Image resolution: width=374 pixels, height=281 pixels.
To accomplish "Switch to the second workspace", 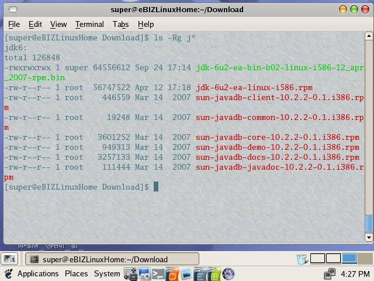I will pos(333,258).
